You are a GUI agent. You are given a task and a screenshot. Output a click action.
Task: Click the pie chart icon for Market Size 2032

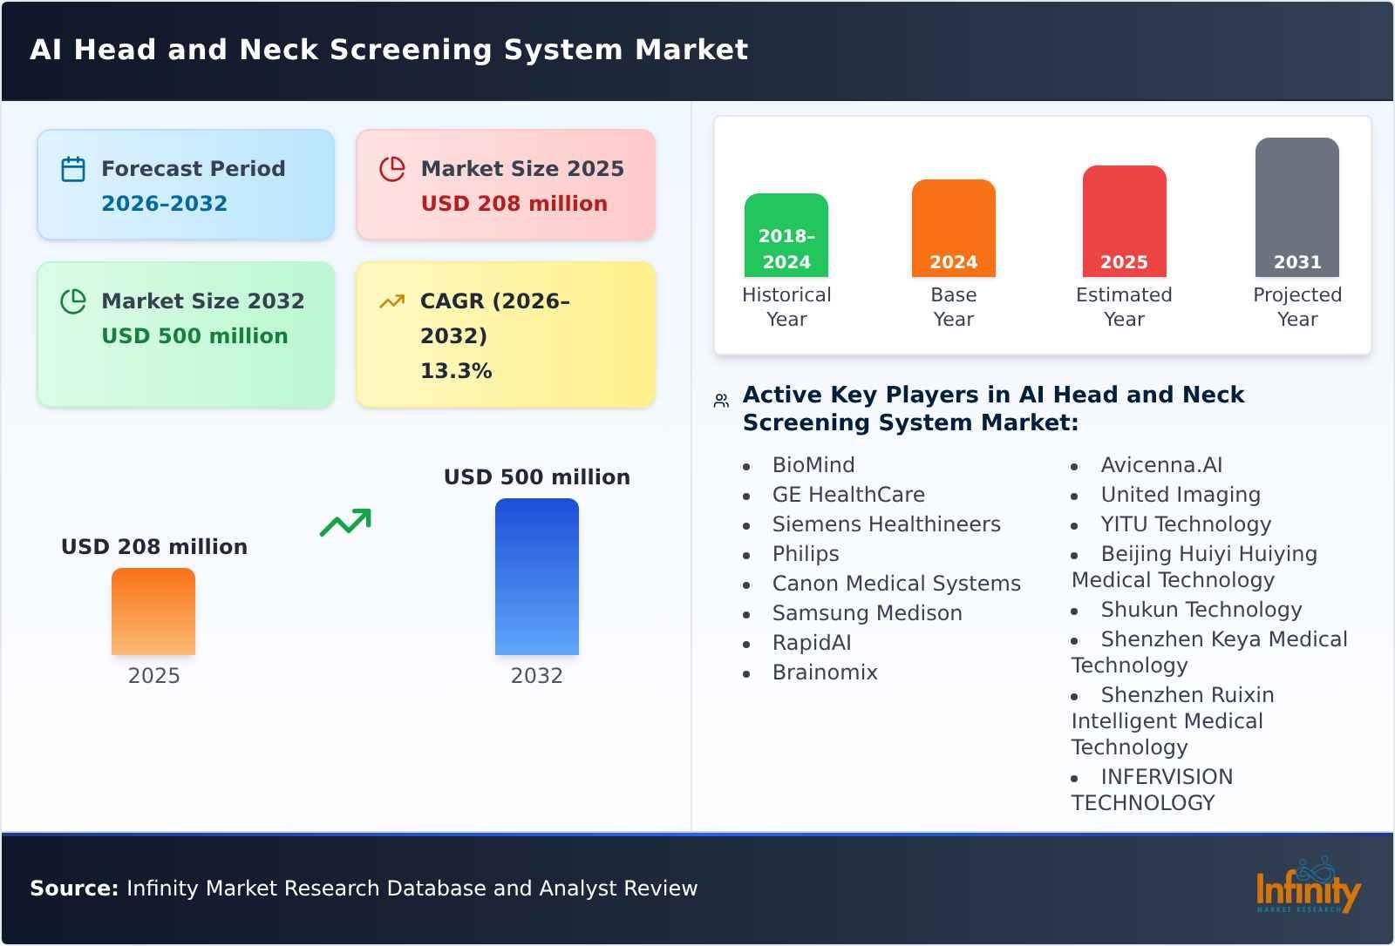73,301
